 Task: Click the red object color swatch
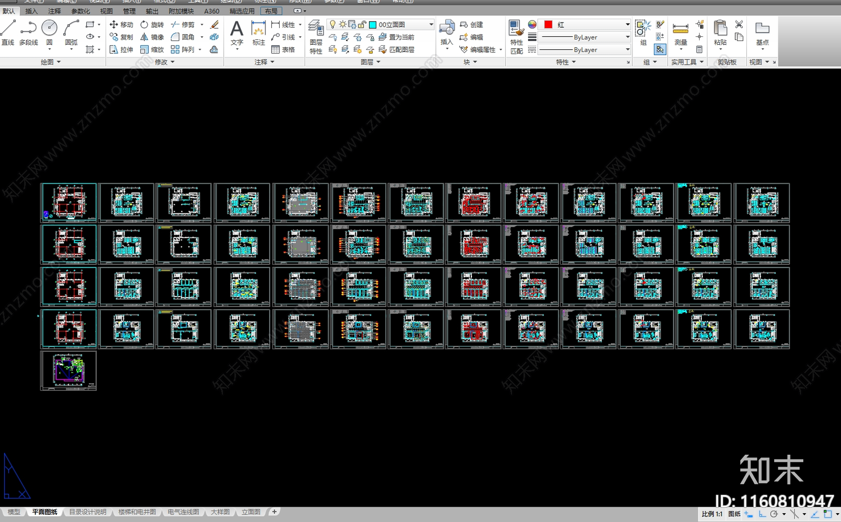548,25
